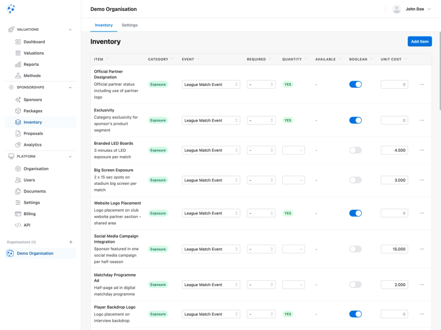This screenshot has height=330, width=441.
Task: Collapse the Valuations sidebar section
Action: coord(70,29)
